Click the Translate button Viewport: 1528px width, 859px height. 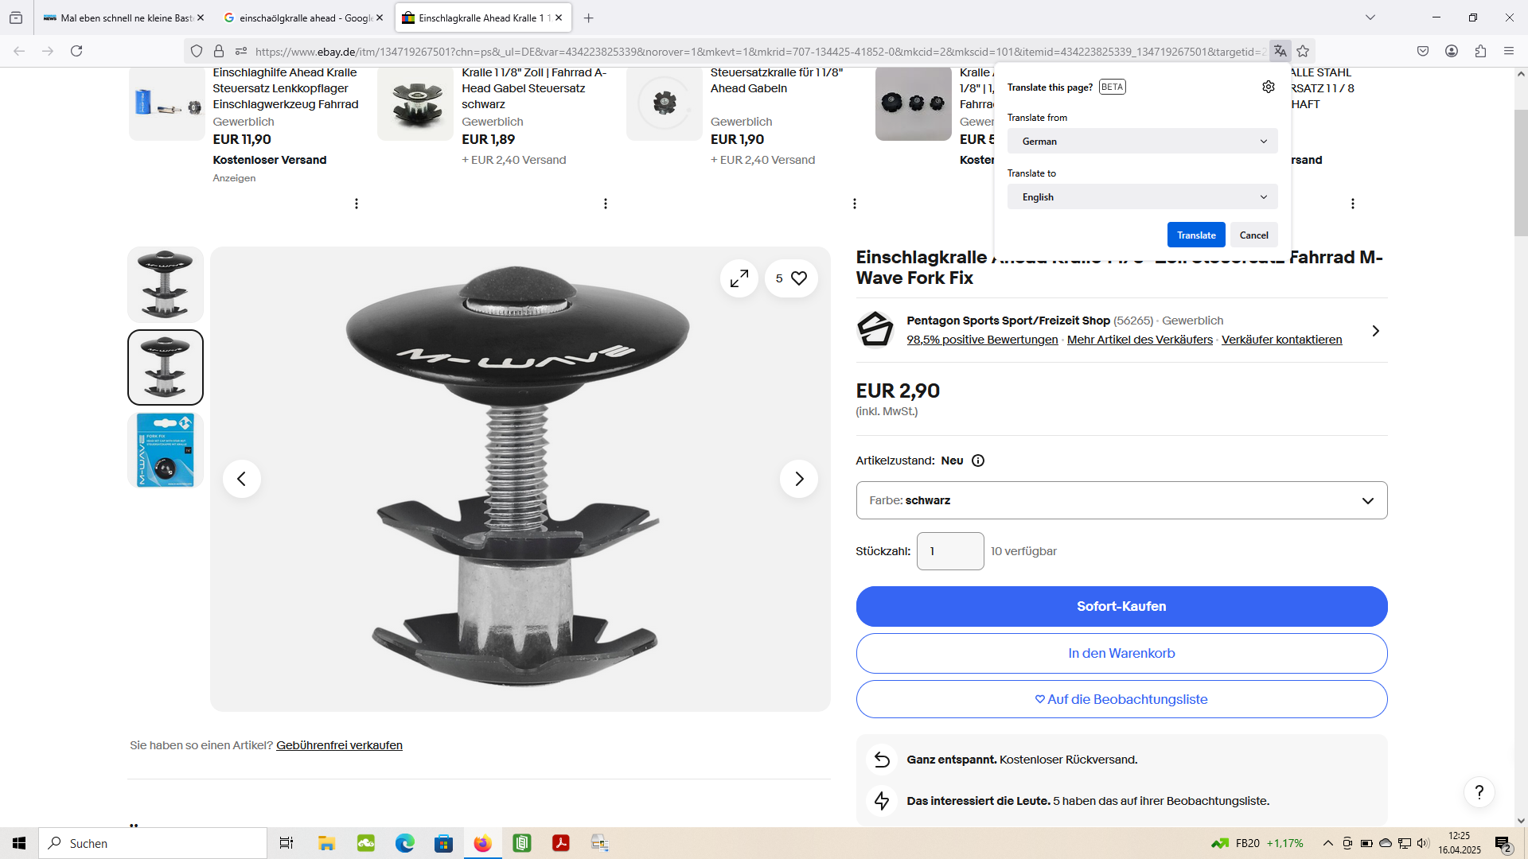(1195, 235)
